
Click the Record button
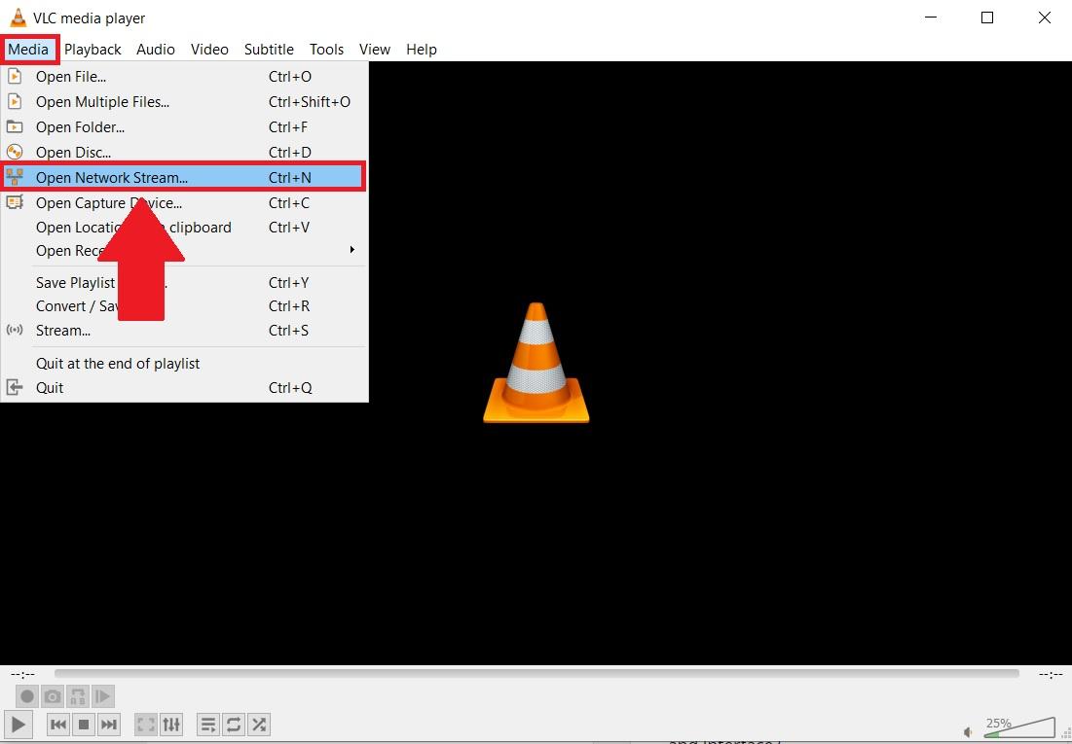pos(27,696)
